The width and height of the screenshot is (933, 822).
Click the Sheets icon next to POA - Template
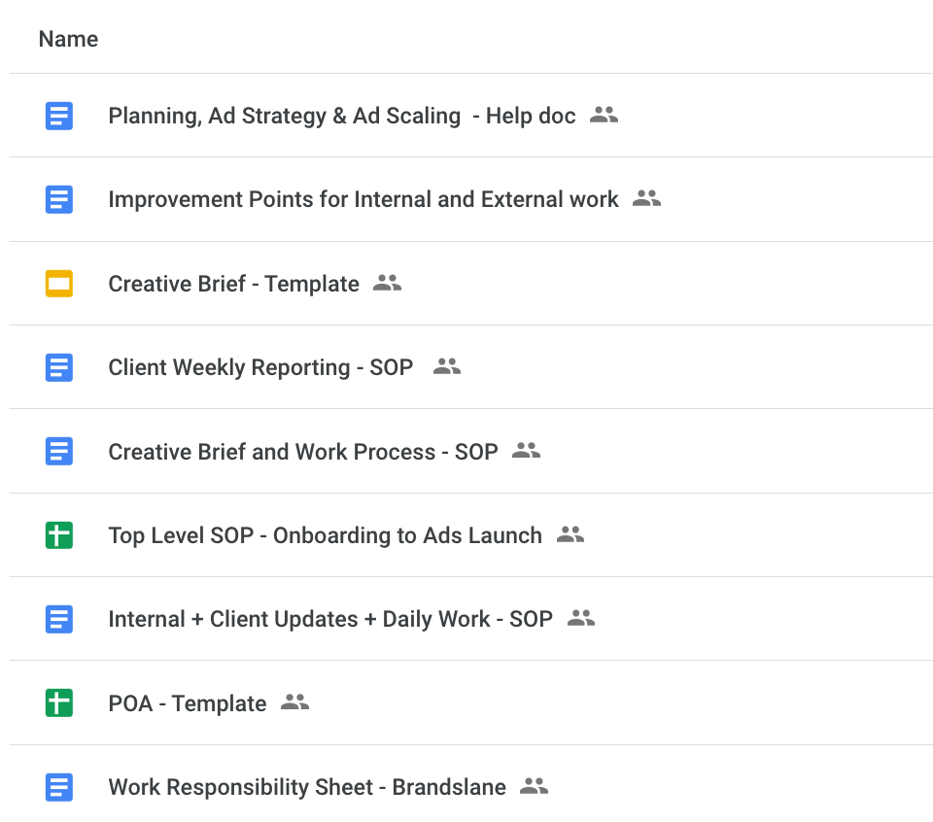pos(59,703)
